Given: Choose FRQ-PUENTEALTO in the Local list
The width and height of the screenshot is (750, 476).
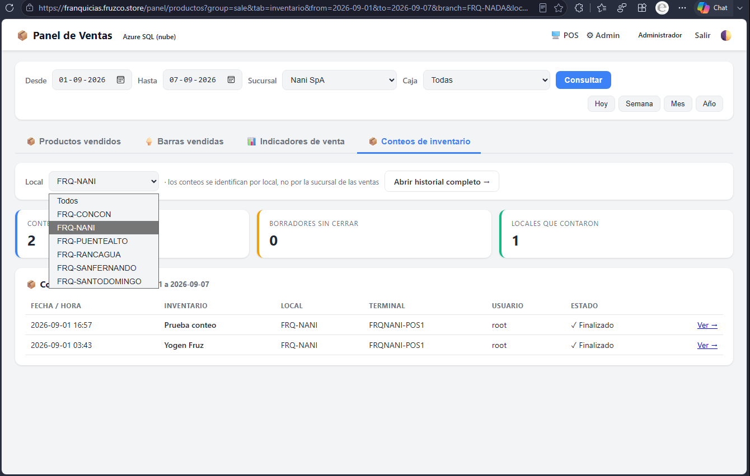Looking at the screenshot, I should click(x=104, y=241).
